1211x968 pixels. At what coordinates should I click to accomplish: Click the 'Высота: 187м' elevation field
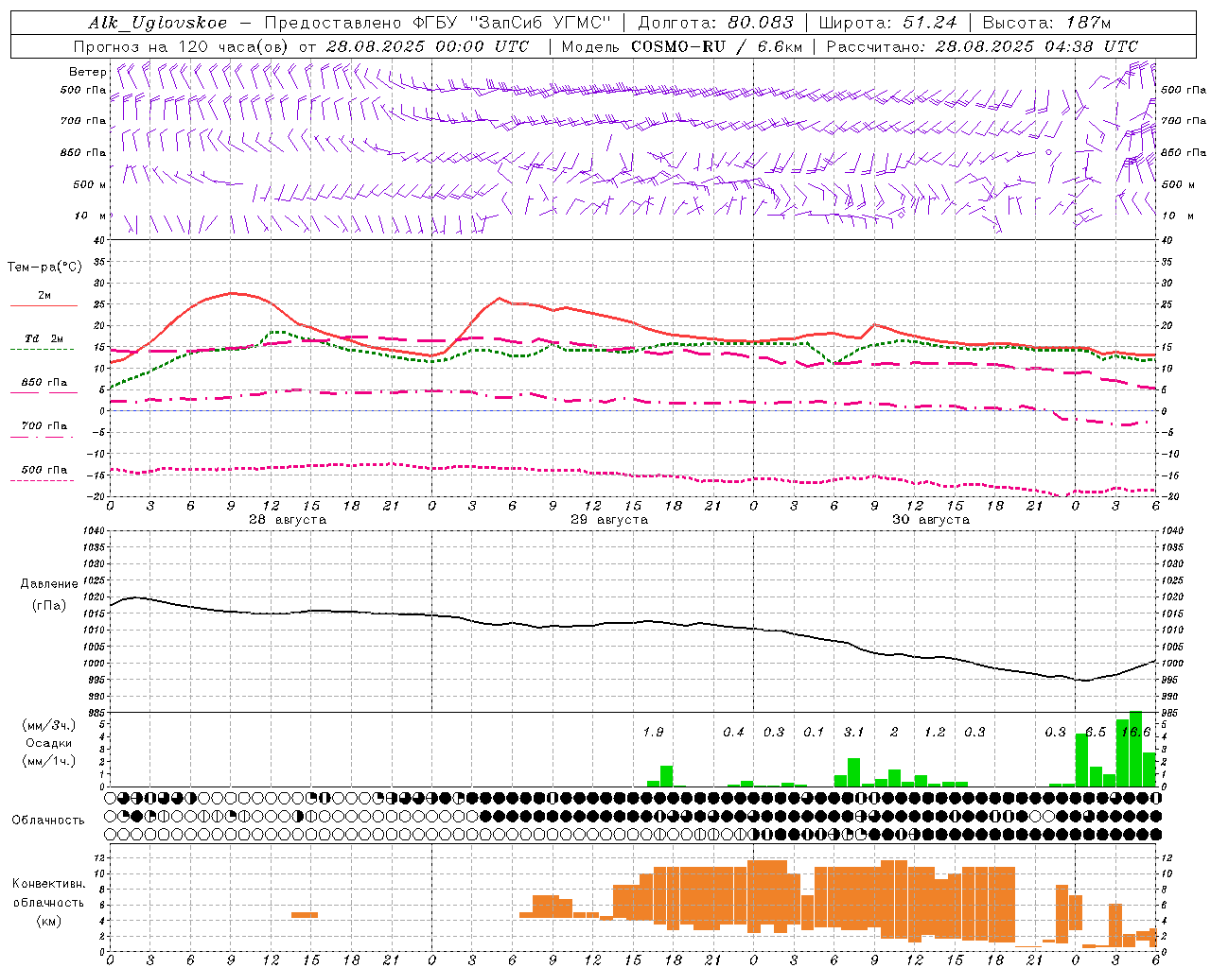[x=1046, y=23]
